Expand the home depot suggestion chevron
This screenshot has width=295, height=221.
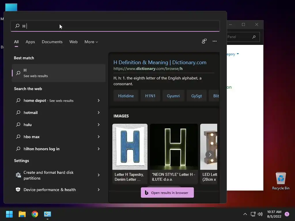pos(99,100)
